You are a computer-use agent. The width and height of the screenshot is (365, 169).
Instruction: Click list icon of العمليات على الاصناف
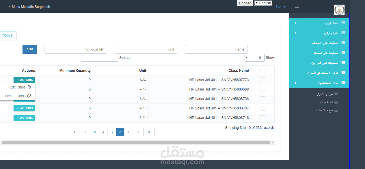(x=343, y=43)
